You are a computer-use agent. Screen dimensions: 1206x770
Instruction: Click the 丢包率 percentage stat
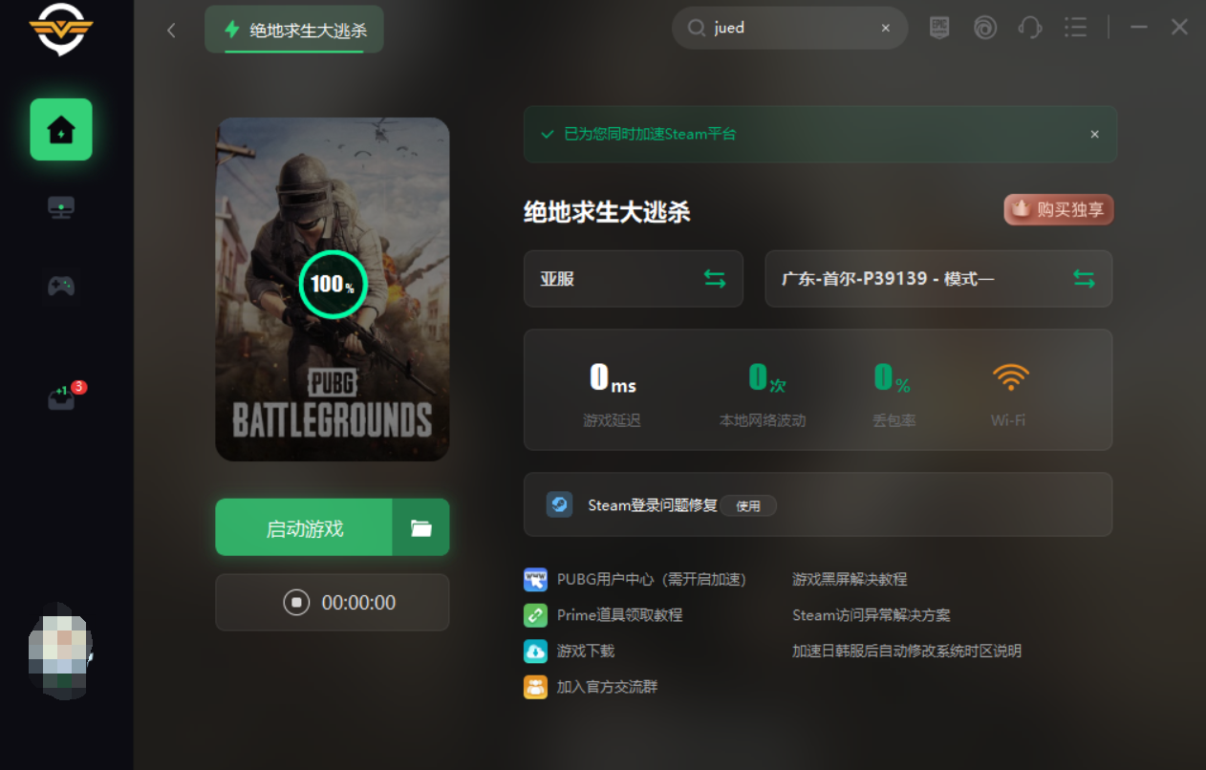click(x=894, y=396)
